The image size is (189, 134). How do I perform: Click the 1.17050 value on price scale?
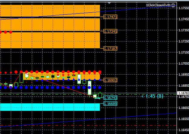pos(184,64)
